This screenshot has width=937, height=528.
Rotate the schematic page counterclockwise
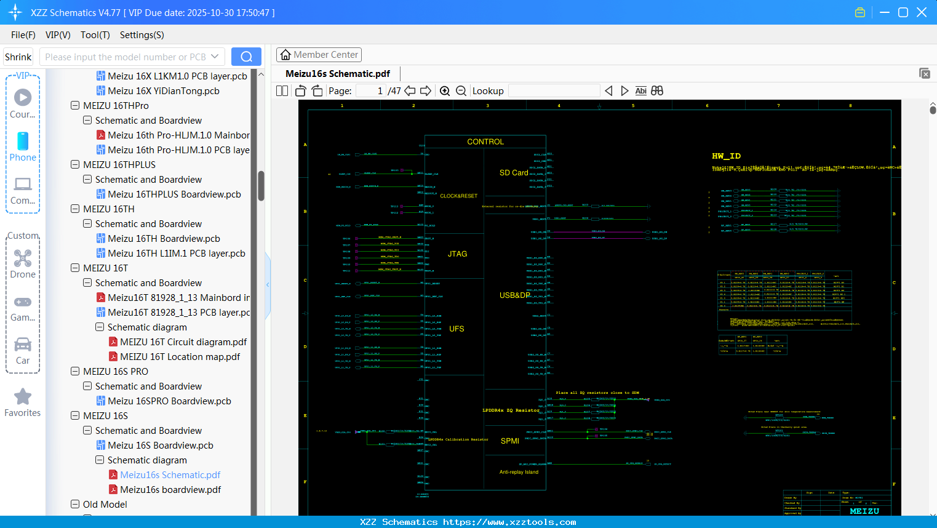[x=300, y=90]
